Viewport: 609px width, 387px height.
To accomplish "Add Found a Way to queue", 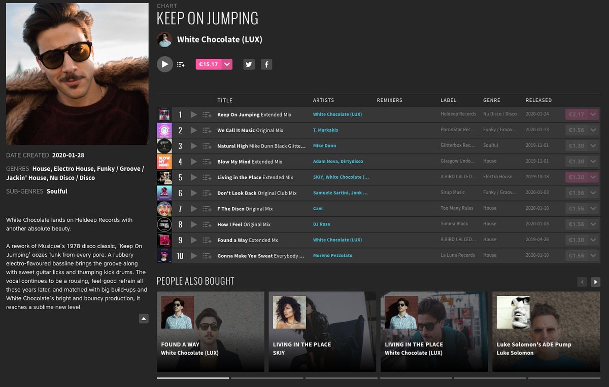I will coord(207,240).
